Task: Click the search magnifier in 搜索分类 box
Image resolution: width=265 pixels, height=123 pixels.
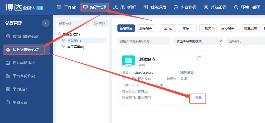Action: pyautogui.click(x=88, y=24)
